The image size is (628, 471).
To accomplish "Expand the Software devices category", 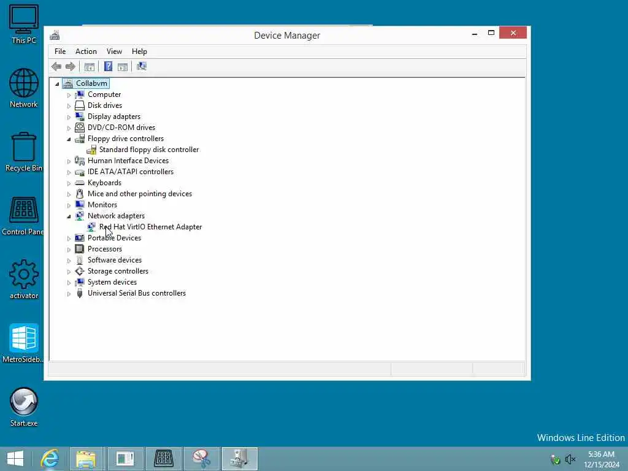I will tap(69, 260).
